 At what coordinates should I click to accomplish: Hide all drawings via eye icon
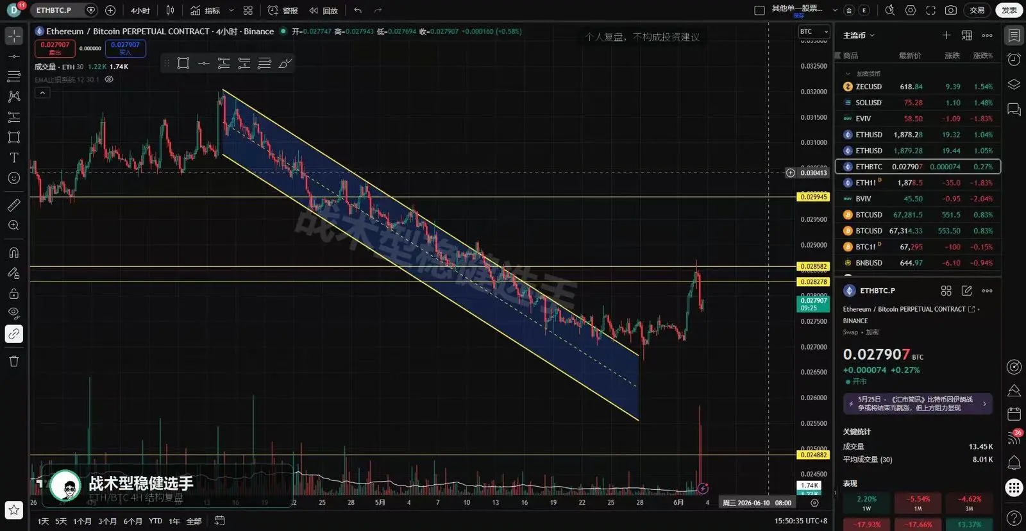13,313
